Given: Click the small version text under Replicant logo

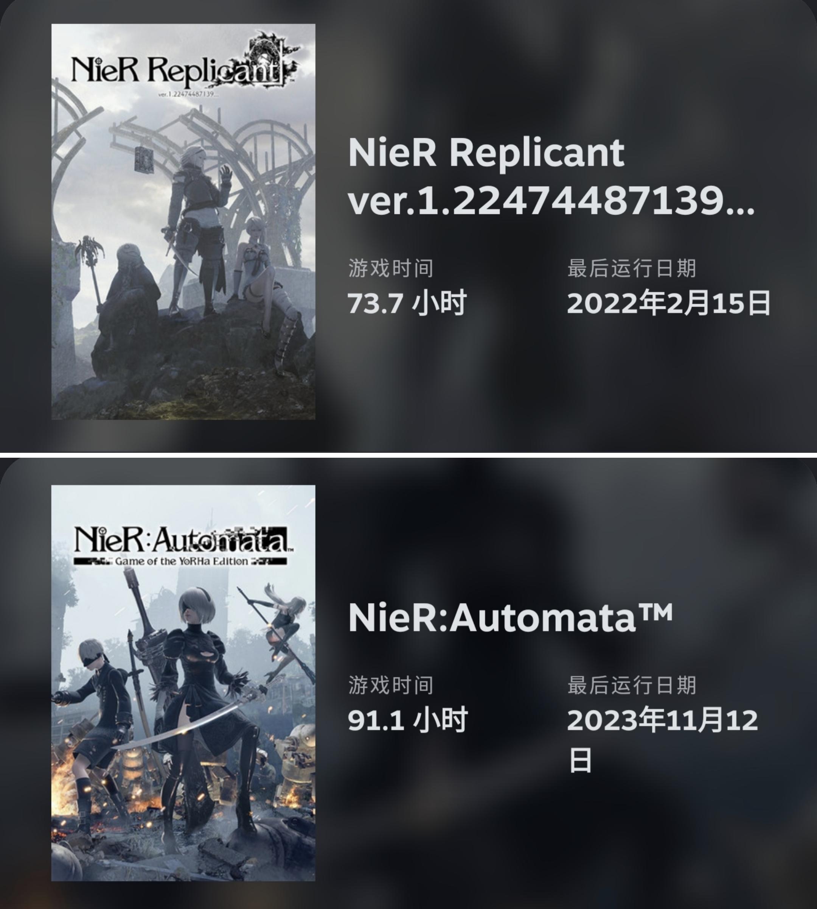Looking at the screenshot, I should click(188, 94).
